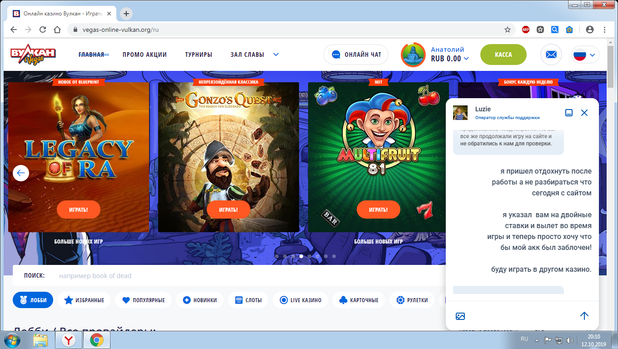Open the ABP extension icon
The height and width of the screenshot is (349, 618).
pos(526,30)
